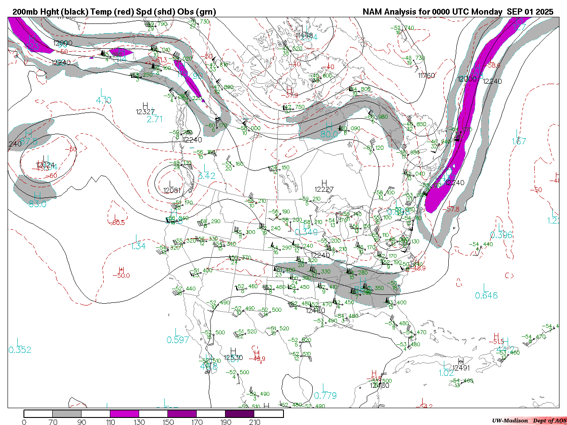
Task: Click the cyan L marker above 1.34
Action: [138, 239]
